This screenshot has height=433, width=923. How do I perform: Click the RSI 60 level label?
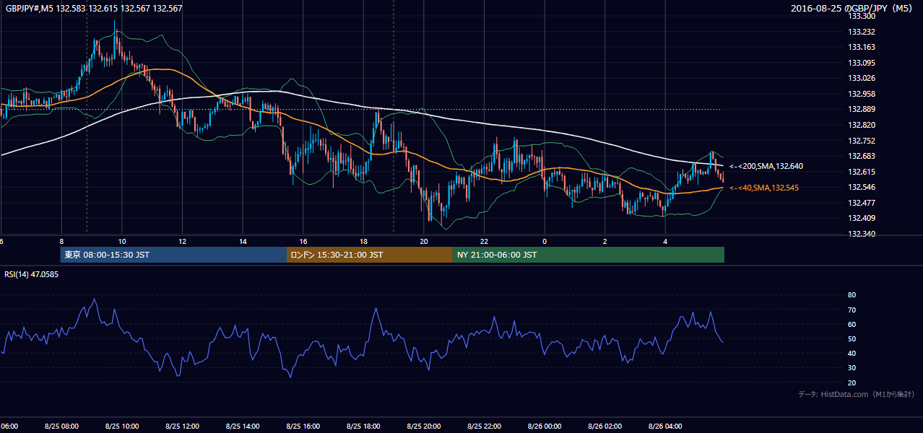pyautogui.click(x=851, y=324)
